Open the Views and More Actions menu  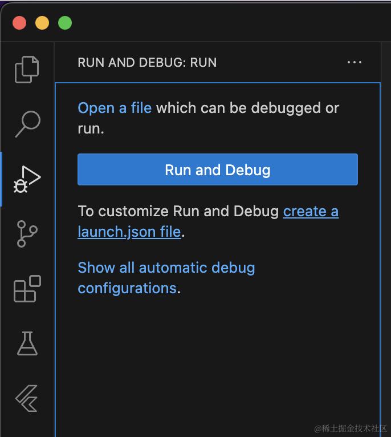point(355,62)
